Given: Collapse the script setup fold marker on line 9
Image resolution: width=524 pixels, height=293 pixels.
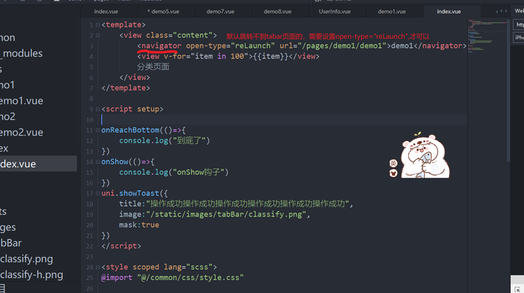Looking at the screenshot, I should pos(98,109).
